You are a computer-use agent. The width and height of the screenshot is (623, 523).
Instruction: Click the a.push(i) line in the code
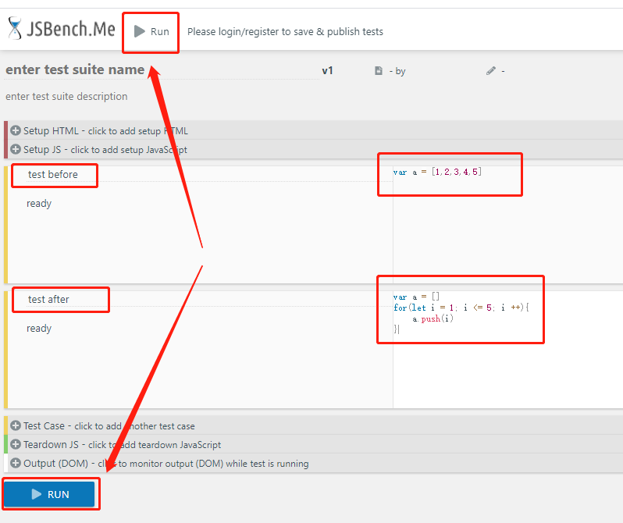(433, 318)
